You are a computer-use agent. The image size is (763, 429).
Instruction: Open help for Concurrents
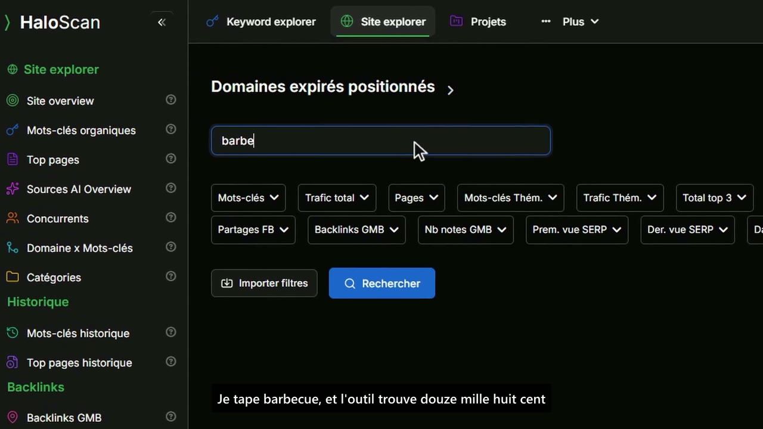point(171,217)
